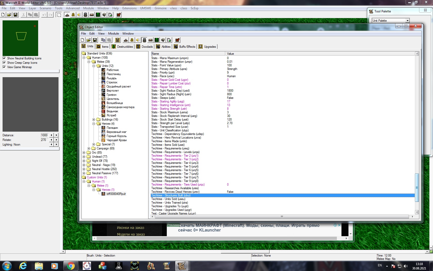Switch to the Buffs/Effects tab

pos(185,47)
